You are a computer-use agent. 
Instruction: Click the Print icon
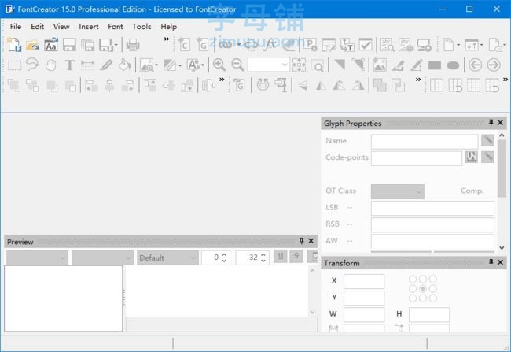pos(133,45)
